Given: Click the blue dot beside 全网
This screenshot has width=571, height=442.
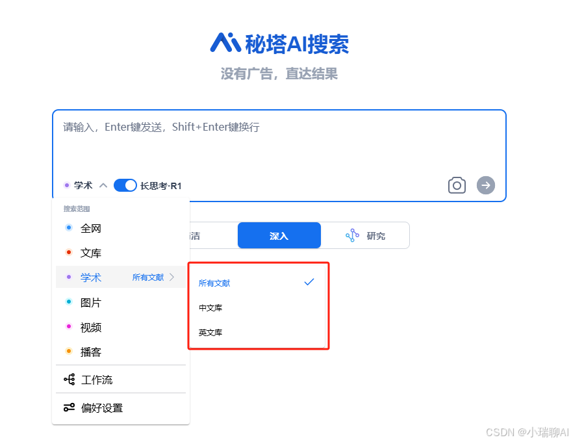Looking at the screenshot, I should [68, 227].
